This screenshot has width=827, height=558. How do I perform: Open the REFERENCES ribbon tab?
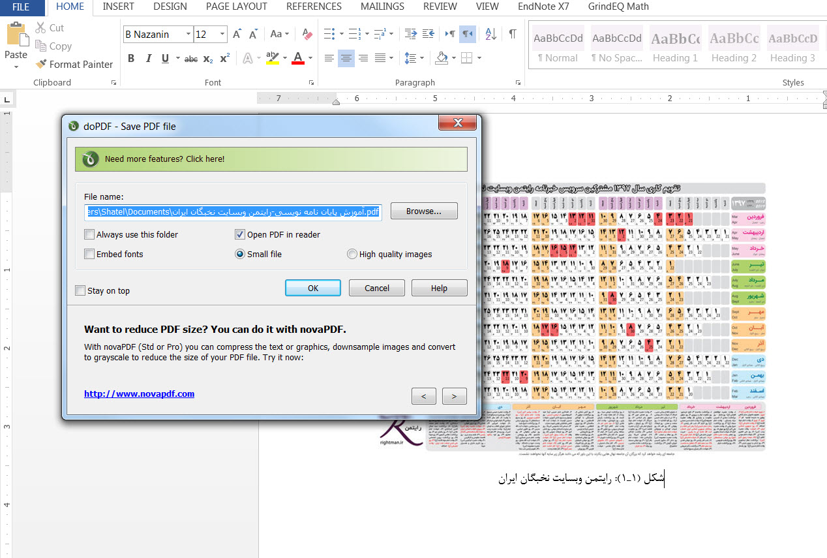(314, 7)
